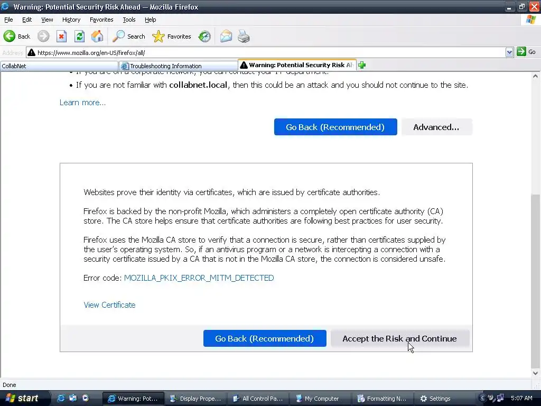Switch to Display Properties taskbar item

(195, 399)
